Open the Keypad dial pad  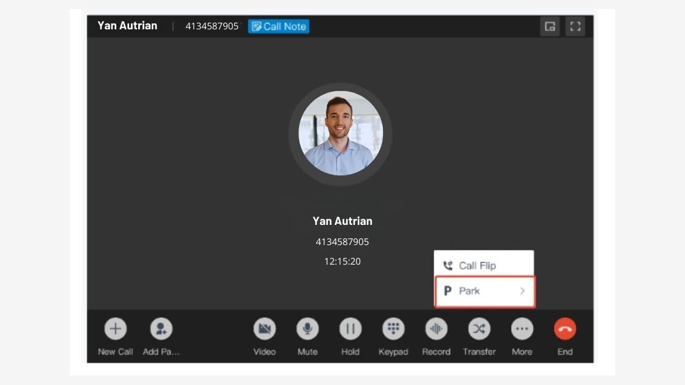[x=393, y=329]
